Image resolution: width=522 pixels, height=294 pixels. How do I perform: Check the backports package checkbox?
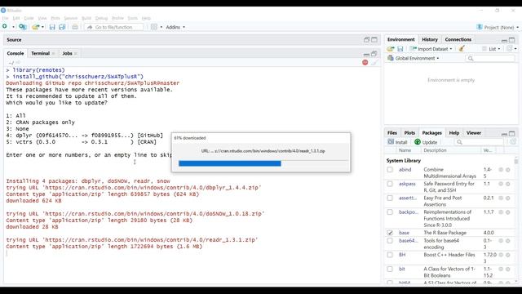click(390, 212)
